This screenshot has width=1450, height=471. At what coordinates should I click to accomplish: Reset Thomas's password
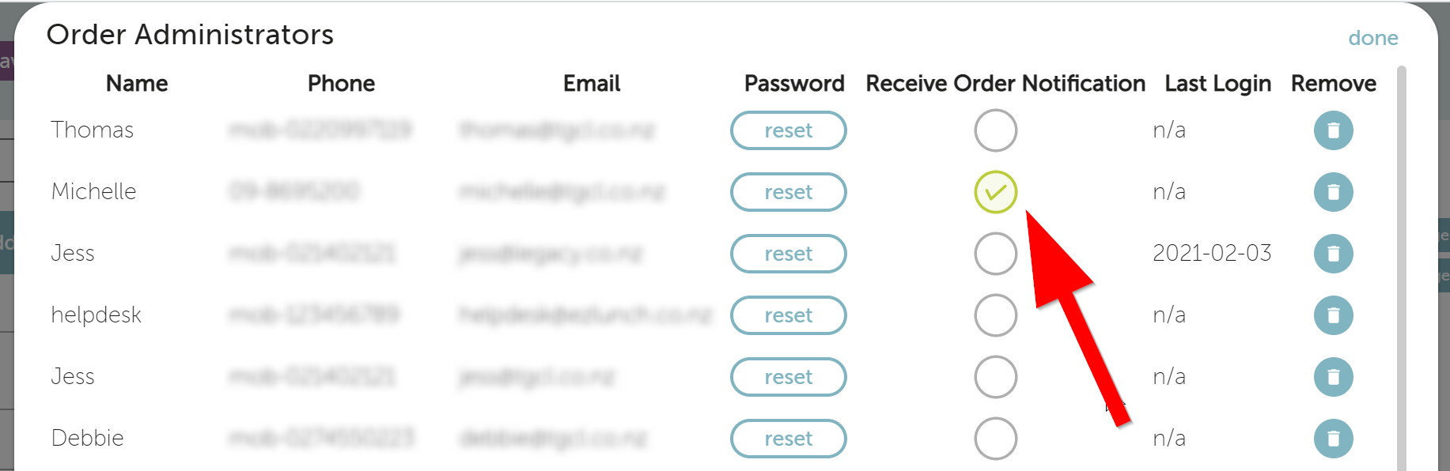coord(788,130)
